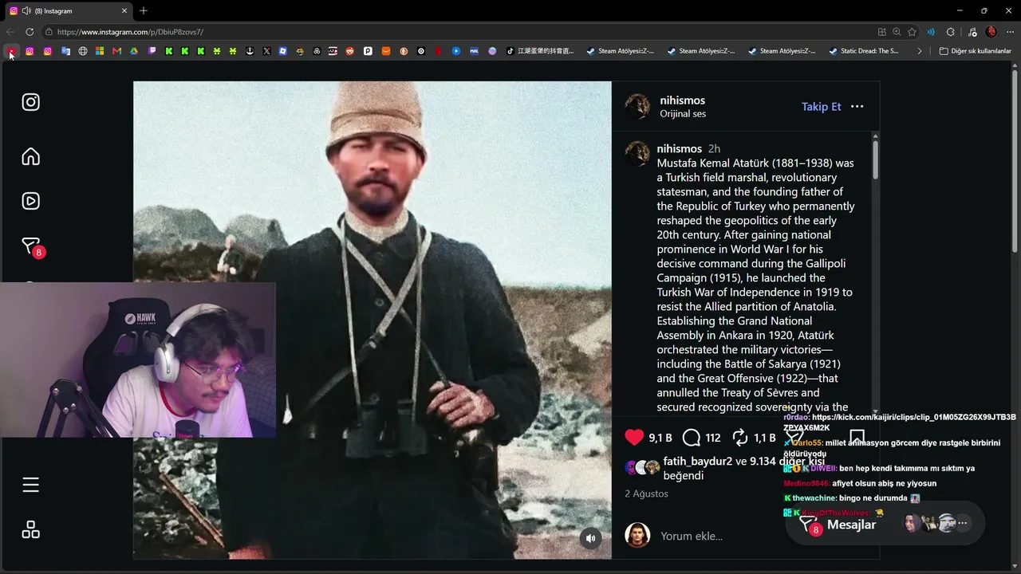Open Diğer sık kullanılanlar bookmarks folder
The height and width of the screenshot is (574, 1021).
pyautogui.click(x=976, y=51)
